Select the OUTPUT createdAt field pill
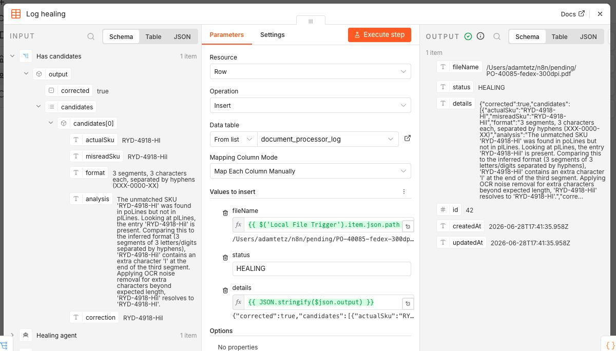 coord(460,226)
